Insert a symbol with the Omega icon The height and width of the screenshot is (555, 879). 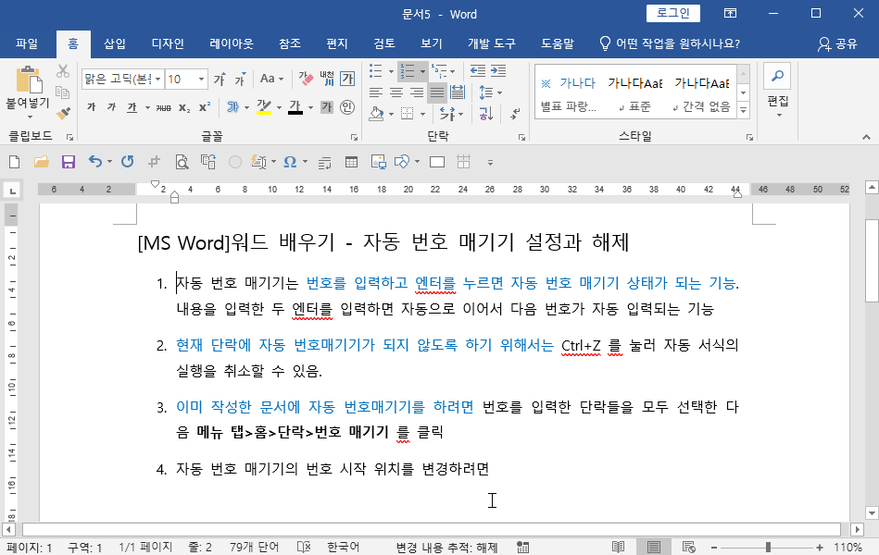point(290,163)
